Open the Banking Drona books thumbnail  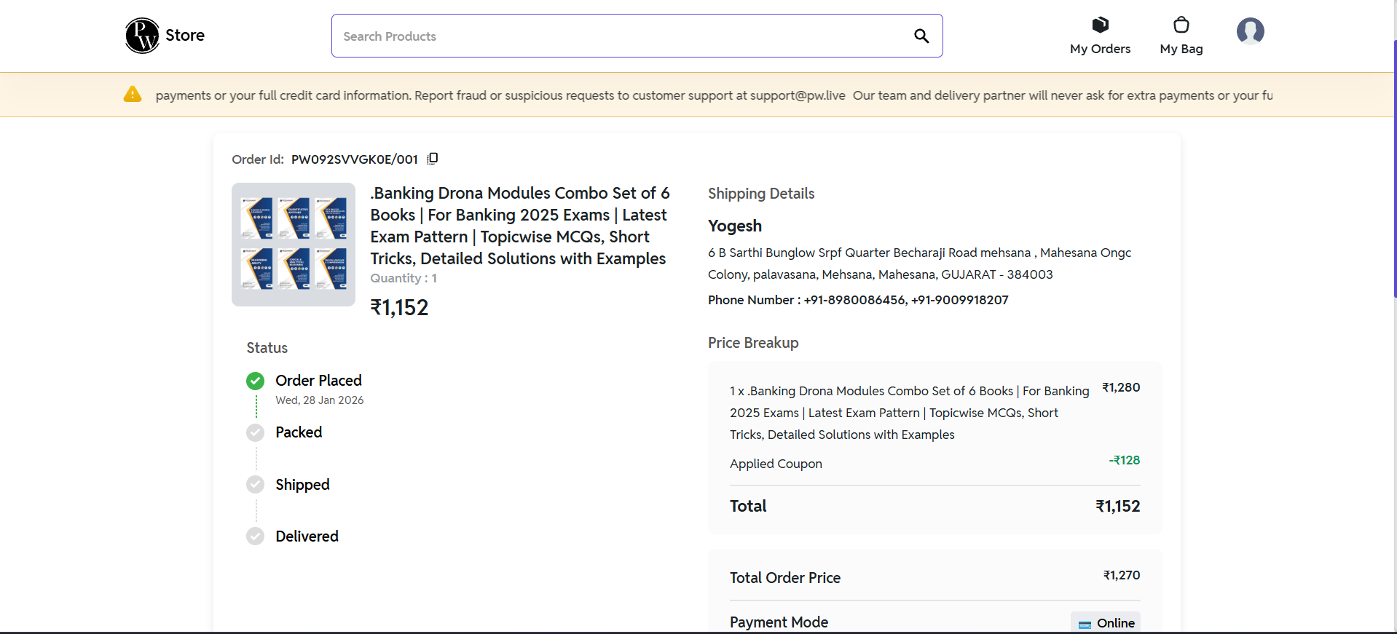tap(294, 245)
